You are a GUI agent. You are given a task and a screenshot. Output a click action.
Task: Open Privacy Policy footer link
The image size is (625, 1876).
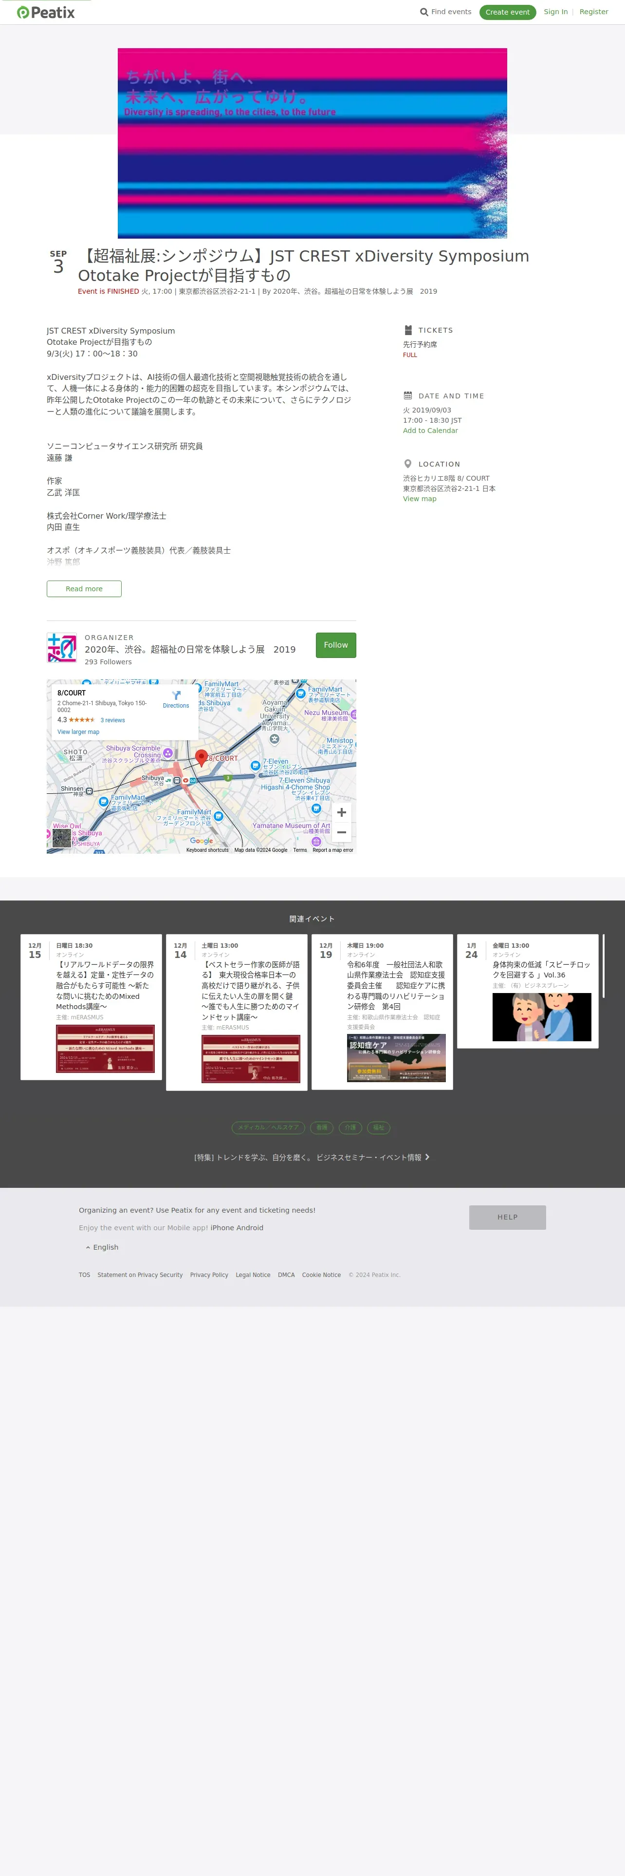209,1275
